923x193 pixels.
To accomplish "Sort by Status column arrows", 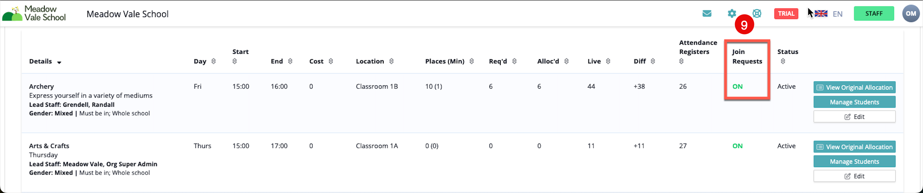I will point(783,61).
